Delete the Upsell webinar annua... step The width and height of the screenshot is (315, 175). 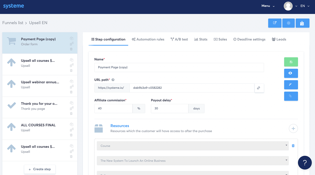(x=71, y=92)
